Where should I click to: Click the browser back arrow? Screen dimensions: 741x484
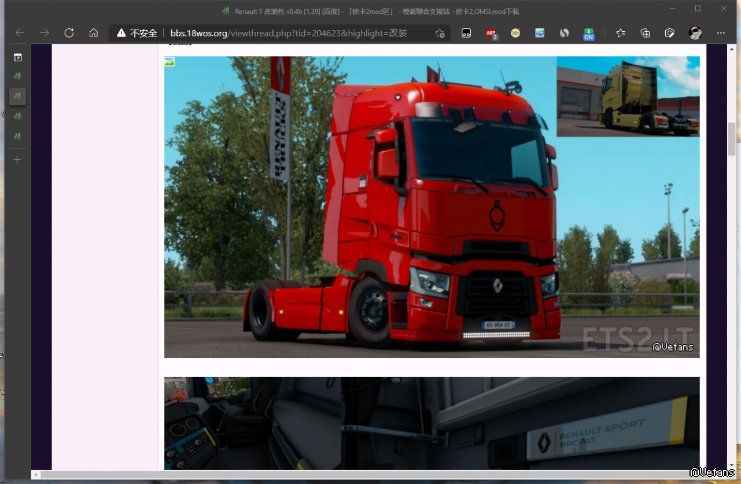click(20, 33)
